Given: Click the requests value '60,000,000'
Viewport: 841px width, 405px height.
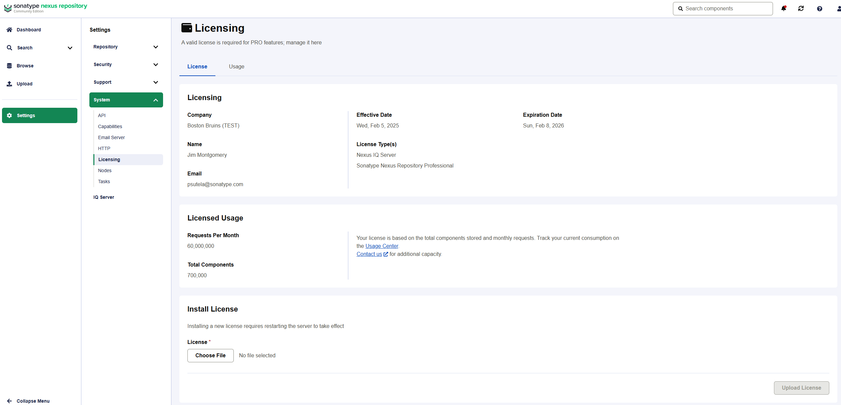Looking at the screenshot, I should point(201,246).
